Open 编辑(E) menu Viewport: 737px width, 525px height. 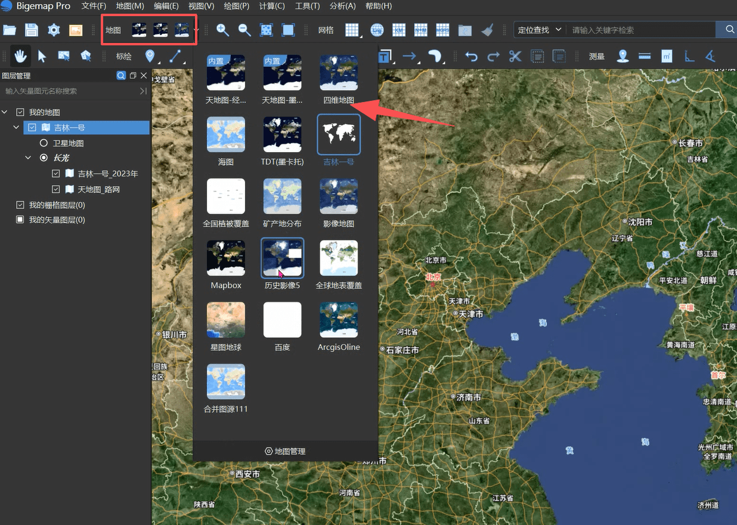[x=166, y=6]
